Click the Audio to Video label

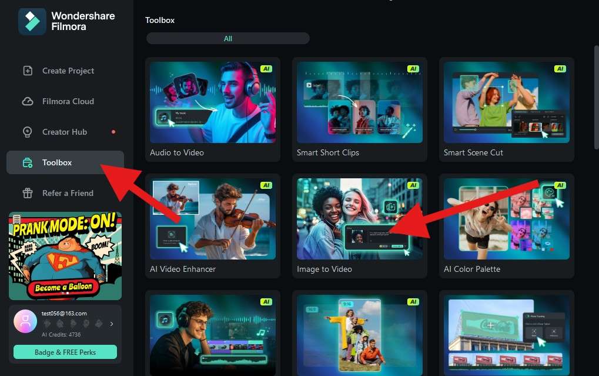(177, 152)
